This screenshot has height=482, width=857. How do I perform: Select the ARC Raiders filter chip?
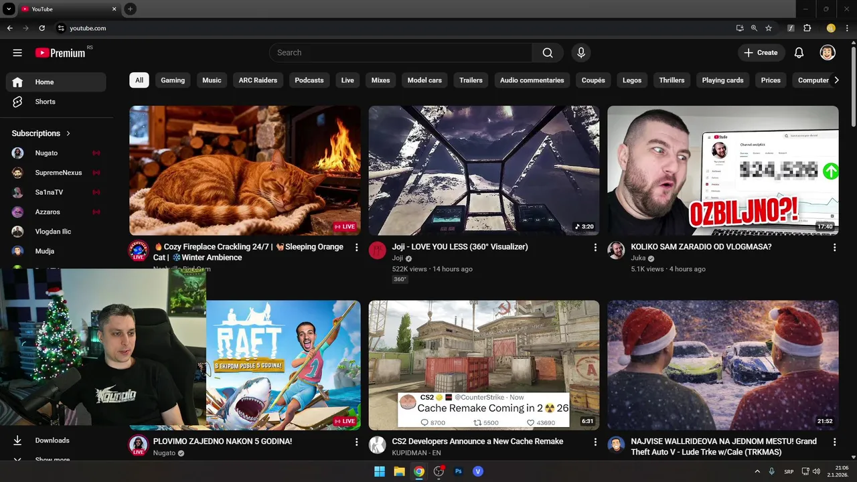tap(258, 80)
